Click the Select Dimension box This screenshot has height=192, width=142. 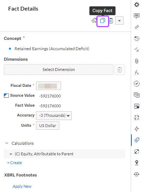click(x=59, y=70)
